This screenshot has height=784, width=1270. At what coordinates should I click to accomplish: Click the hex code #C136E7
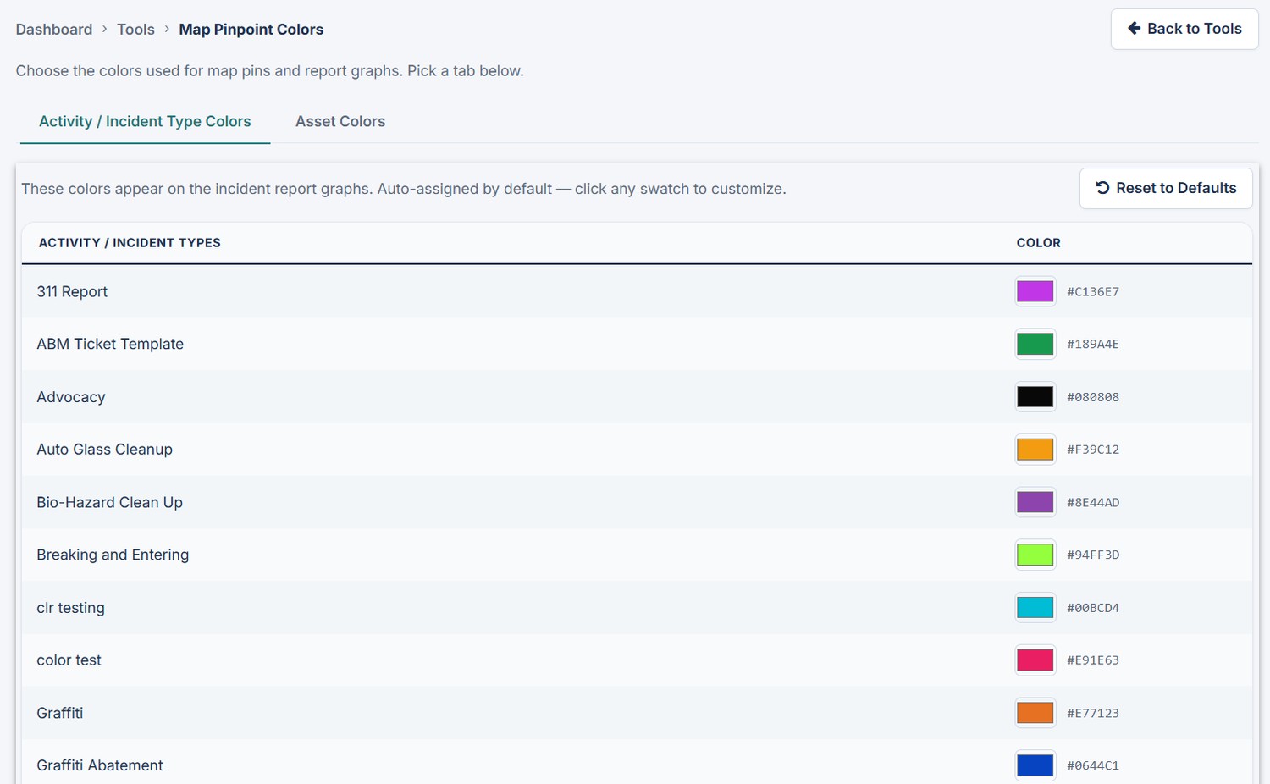pyautogui.click(x=1093, y=292)
